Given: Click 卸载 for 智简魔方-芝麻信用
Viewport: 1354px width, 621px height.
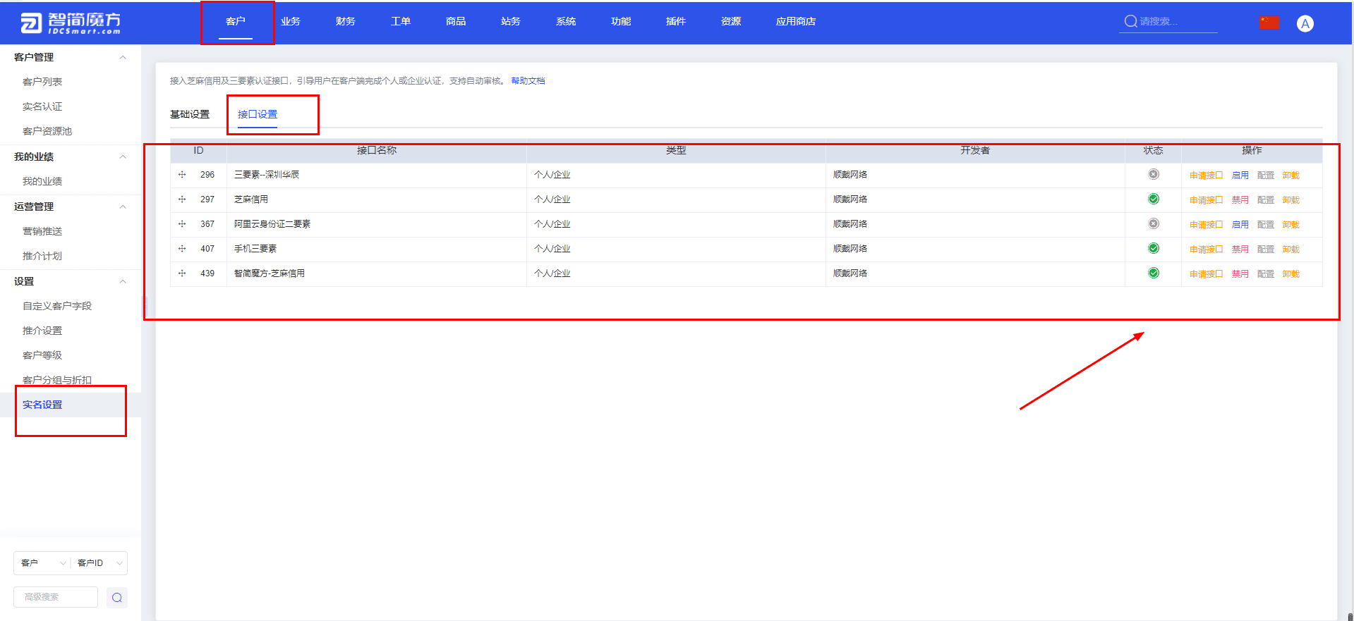Looking at the screenshot, I should [x=1291, y=274].
